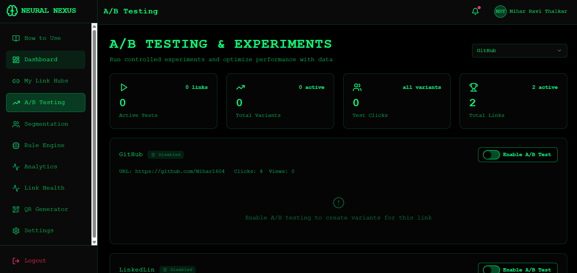Click the trending icon on Total Variants card
Screen dimensions: 577x273
click(x=240, y=87)
